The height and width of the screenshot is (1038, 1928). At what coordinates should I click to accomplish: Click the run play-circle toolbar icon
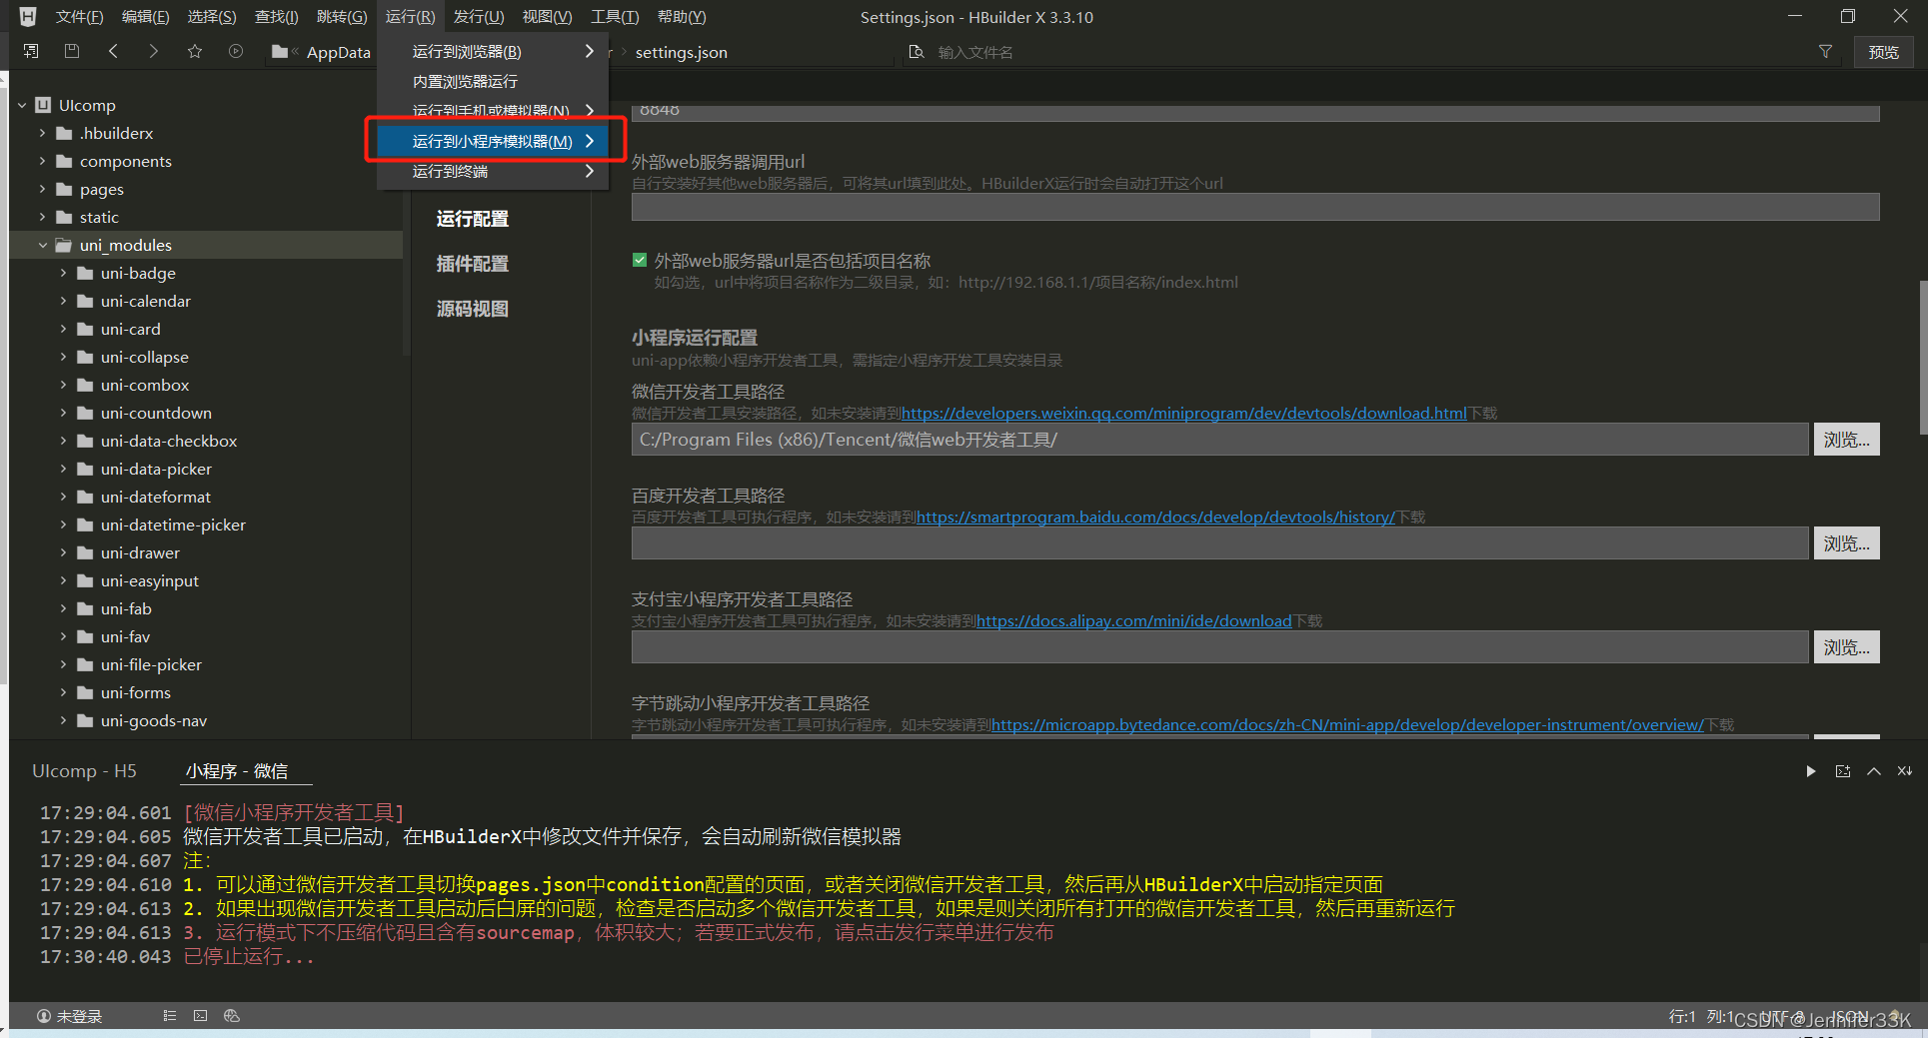point(236,51)
